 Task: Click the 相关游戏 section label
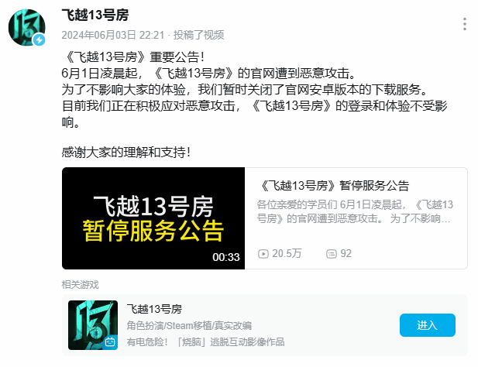click(80, 284)
